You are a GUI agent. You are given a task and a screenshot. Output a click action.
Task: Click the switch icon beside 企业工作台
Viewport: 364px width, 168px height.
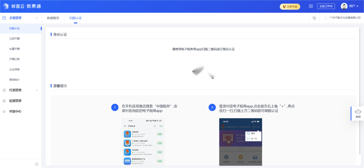click(x=311, y=6)
